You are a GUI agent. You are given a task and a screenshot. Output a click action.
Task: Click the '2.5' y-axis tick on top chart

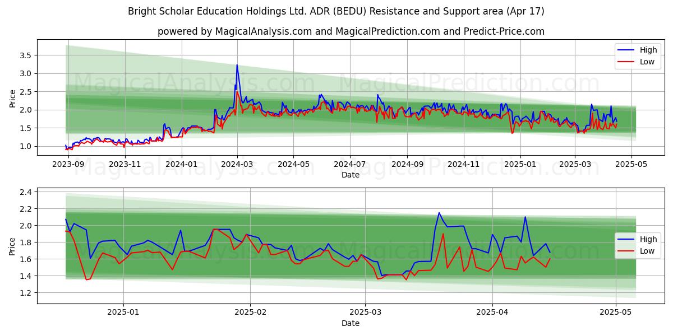pyautogui.click(x=25, y=92)
